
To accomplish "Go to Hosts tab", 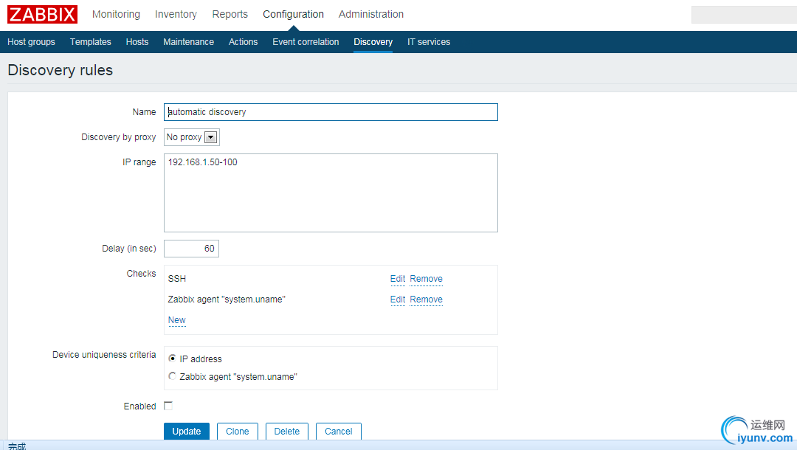I will (137, 41).
